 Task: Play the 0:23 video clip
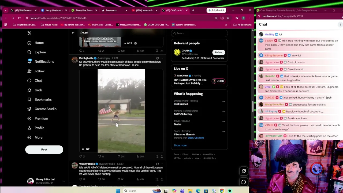point(125,43)
